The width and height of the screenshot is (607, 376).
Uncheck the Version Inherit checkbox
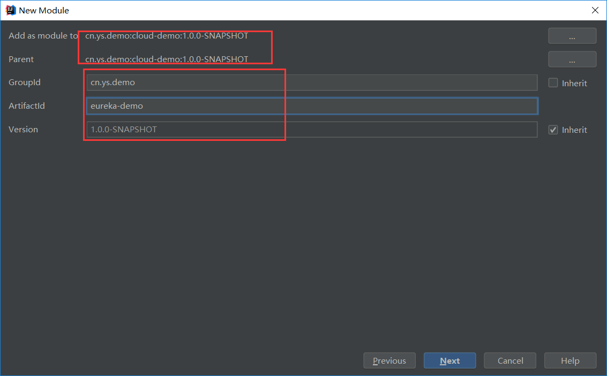pos(553,130)
